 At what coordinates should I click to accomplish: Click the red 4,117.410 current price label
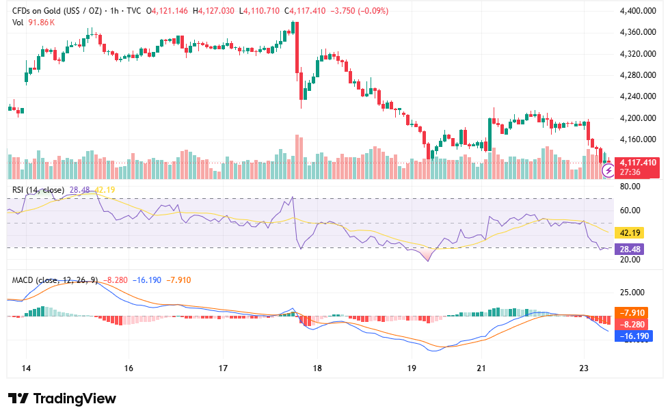pyautogui.click(x=637, y=163)
